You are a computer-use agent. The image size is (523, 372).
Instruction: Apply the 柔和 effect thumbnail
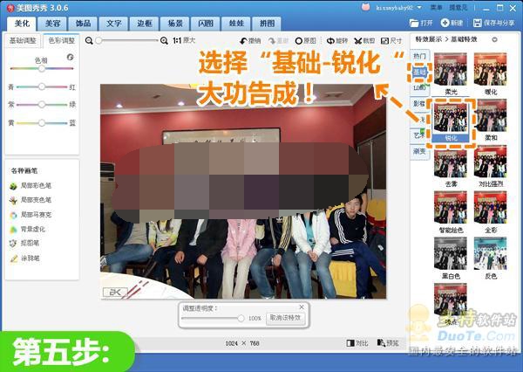(x=490, y=115)
